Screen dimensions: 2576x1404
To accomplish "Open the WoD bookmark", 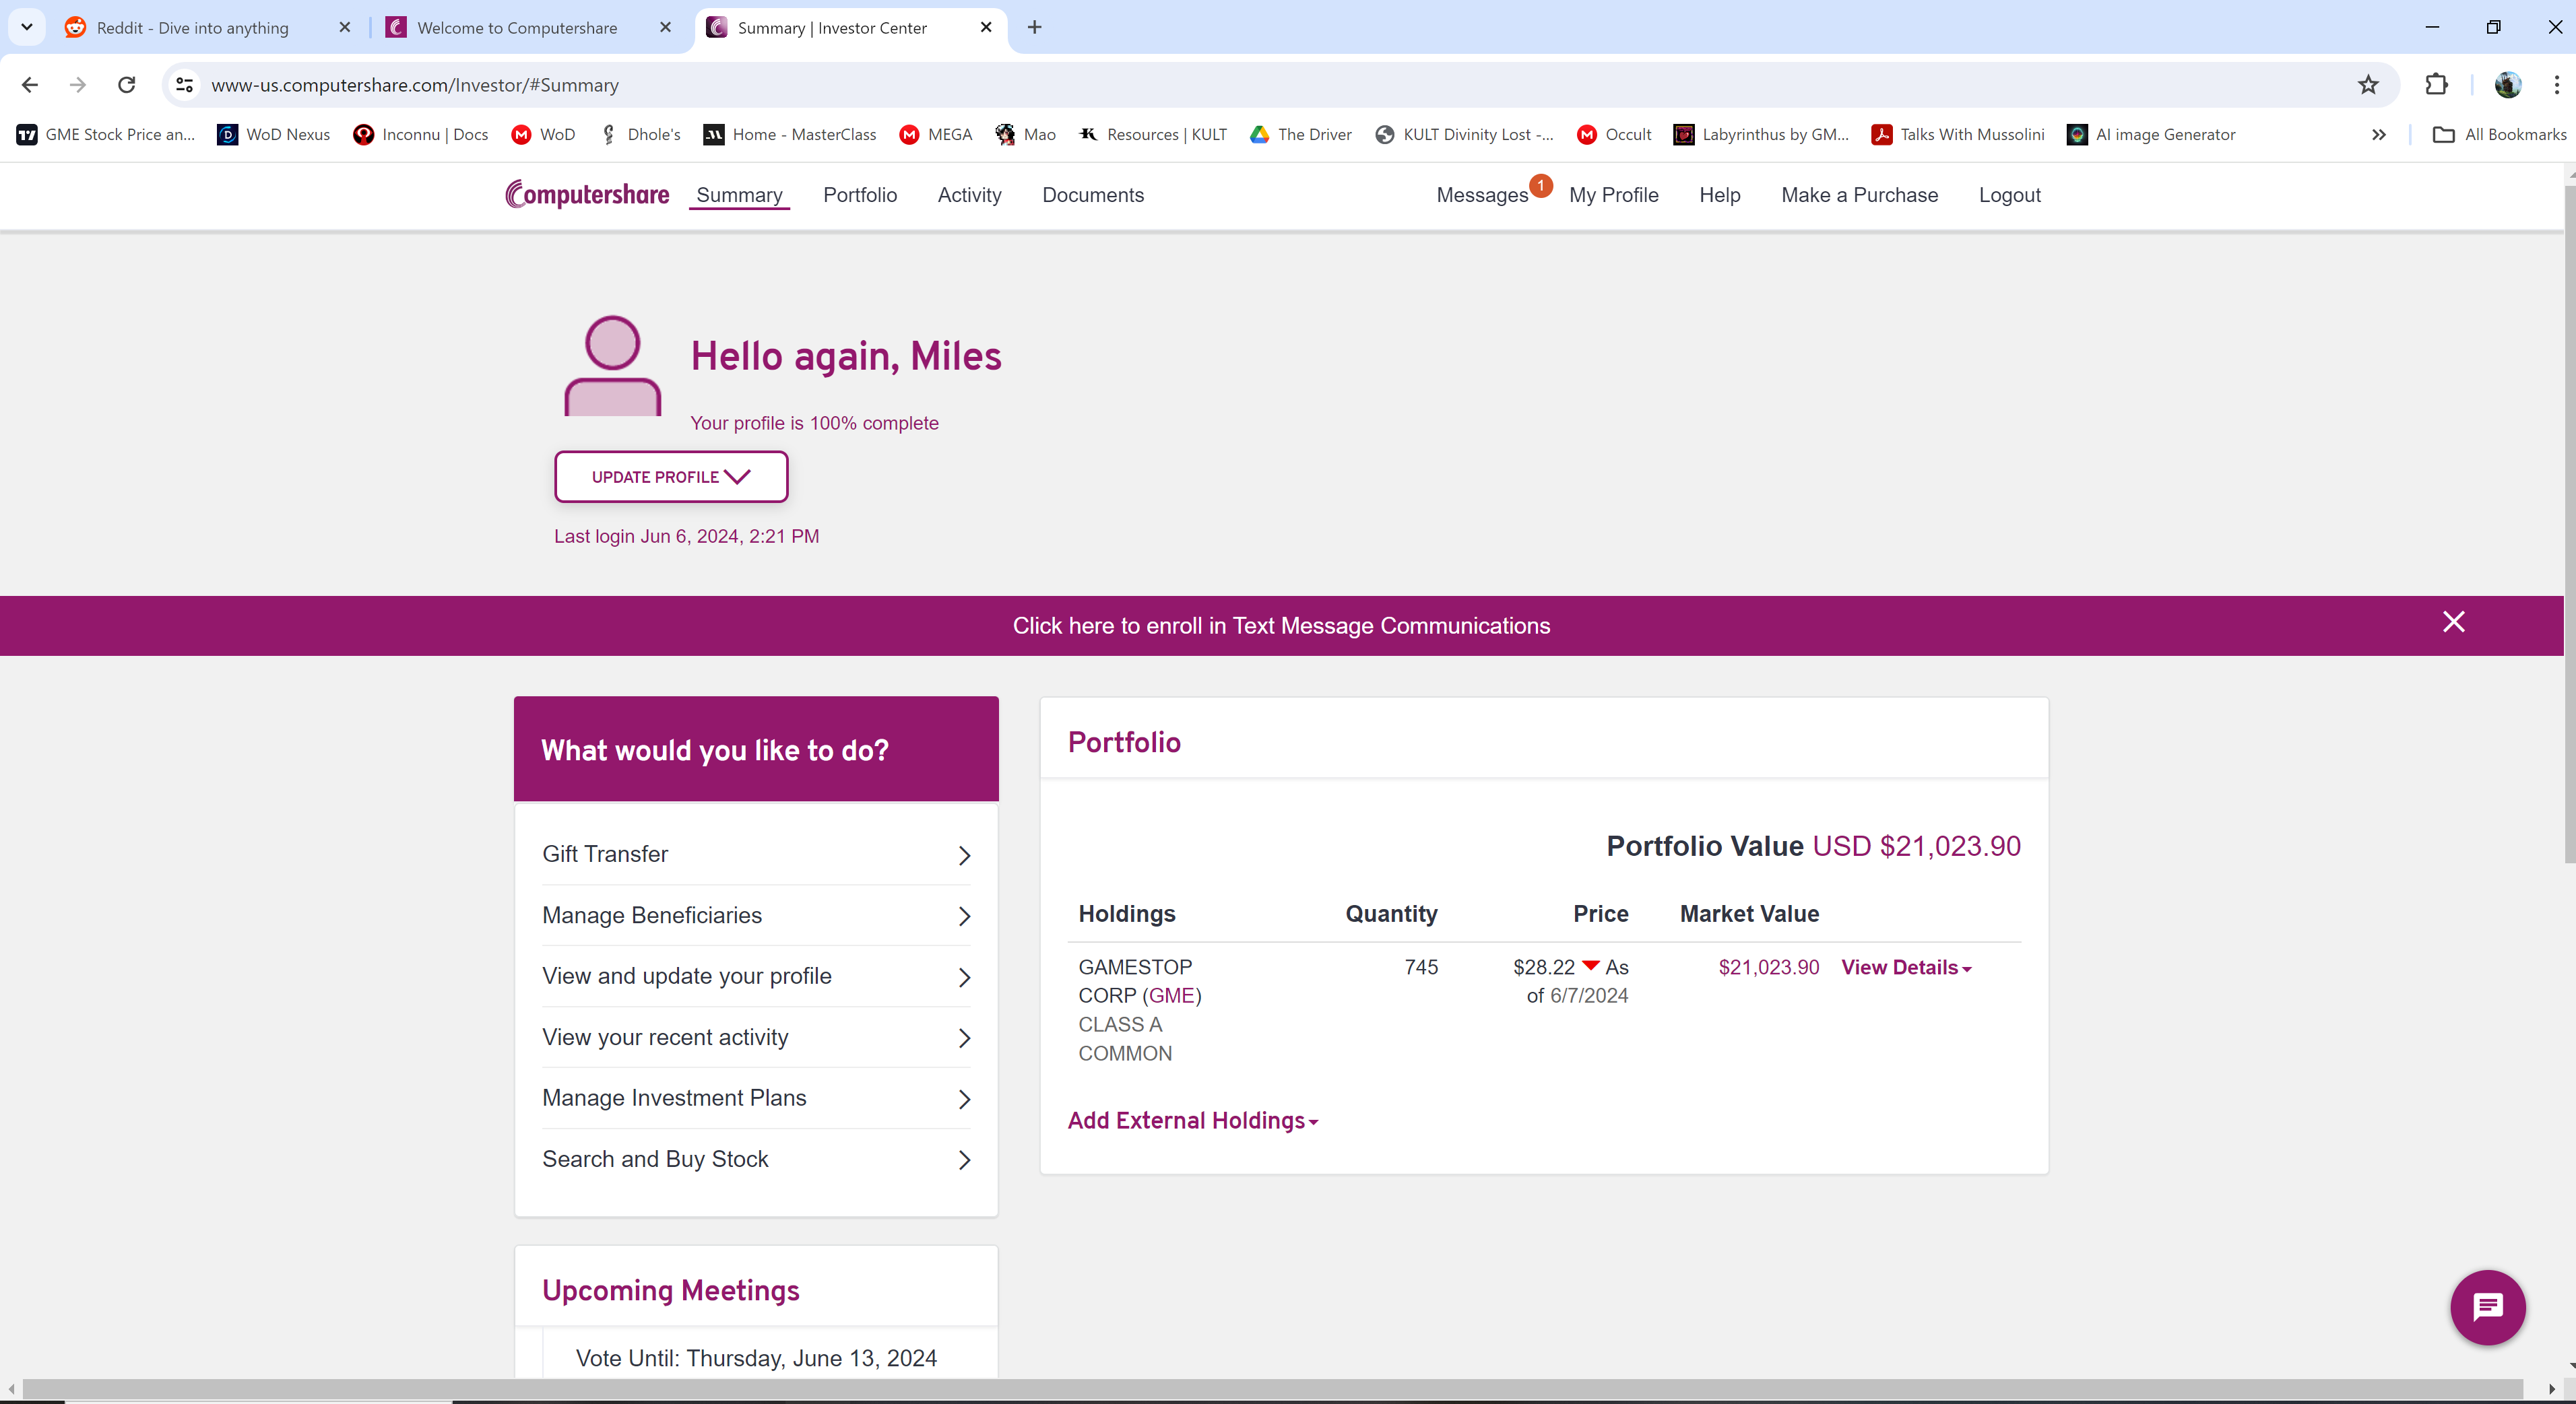I will (543, 134).
